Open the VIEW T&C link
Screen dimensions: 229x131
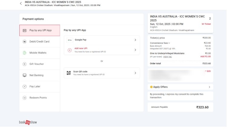167,57
